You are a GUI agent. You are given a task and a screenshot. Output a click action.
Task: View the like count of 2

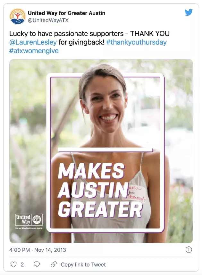coord(22,264)
